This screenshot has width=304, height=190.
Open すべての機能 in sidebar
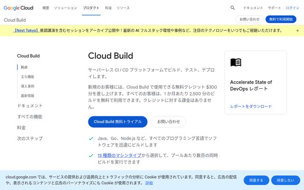pyautogui.click(x=29, y=116)
